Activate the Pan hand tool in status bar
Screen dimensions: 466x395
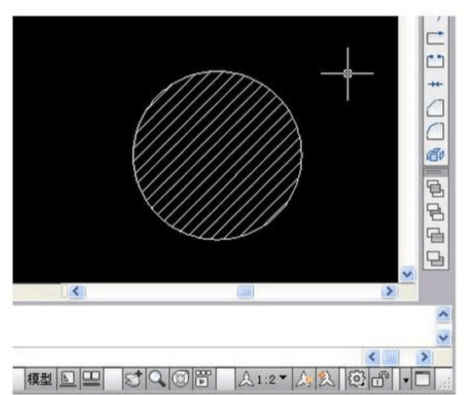point(134,379)
